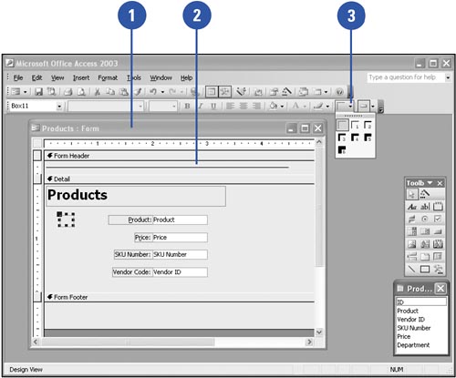The image size is (456, 378).
Task: Open the Undo history dropdown arrow
Action: pos(162,92)
